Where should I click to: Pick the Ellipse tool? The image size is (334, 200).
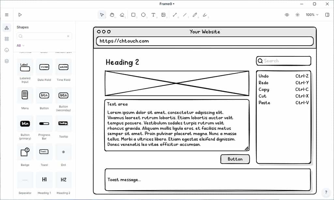(144, 15)
